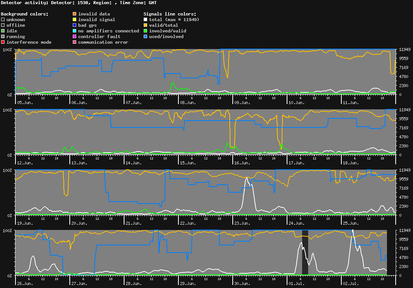Click the '07.Jun.' date label

tap(134, 103)
